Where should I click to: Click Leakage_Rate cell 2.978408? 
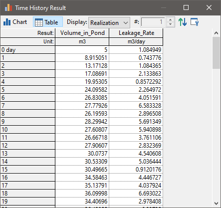click(x=136, y=202)
